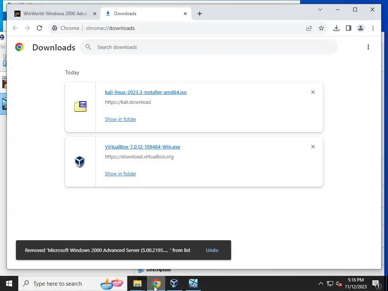Go back to previous page
The height and width of the screenshot is (291, 388).
pyautogui.click(x=15, y=28)
